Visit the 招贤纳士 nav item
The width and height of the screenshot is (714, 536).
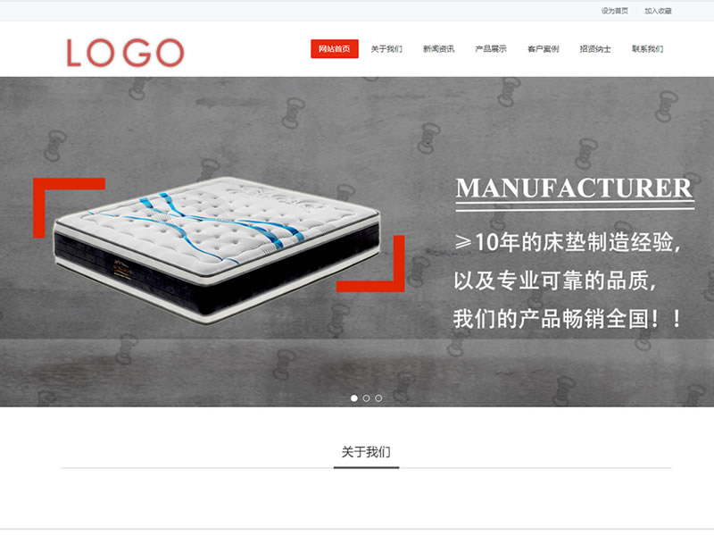(x=595, y=49)
